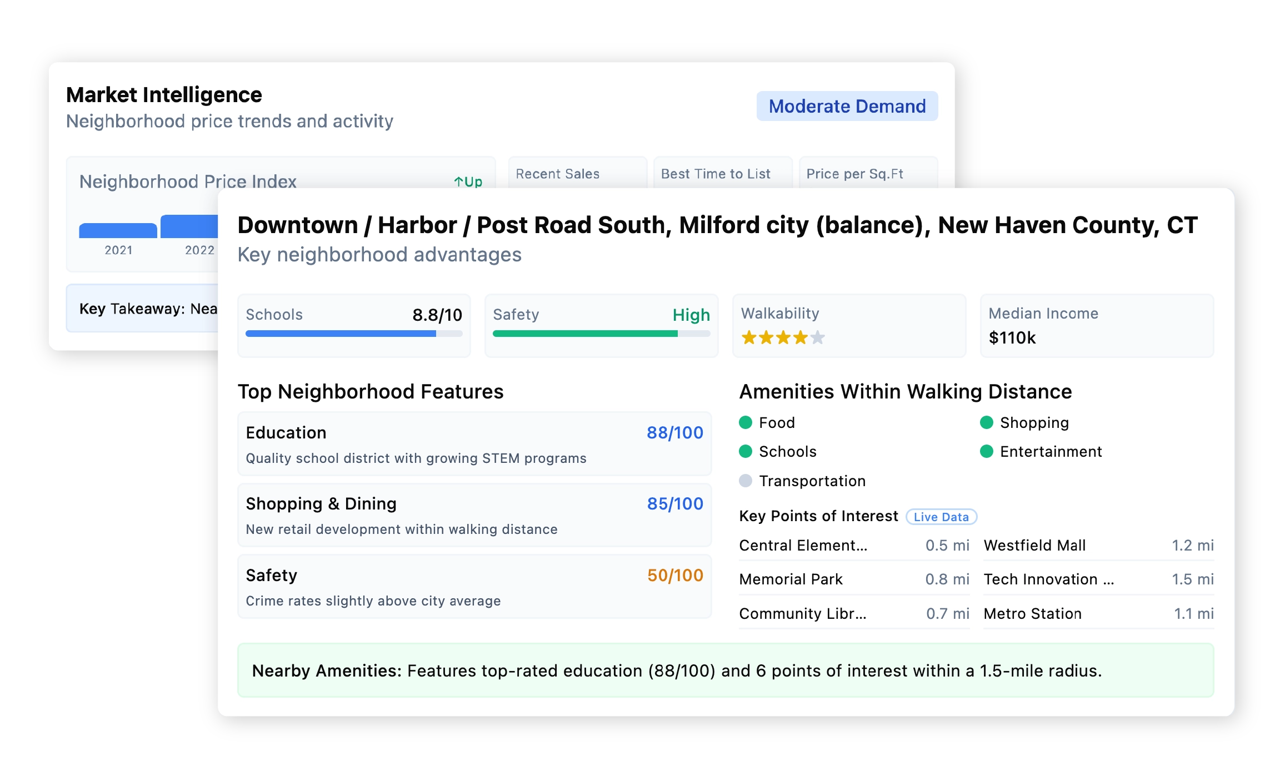
Task: Toggle the Moderate Demand badge
Action: [x=847, y=105]
